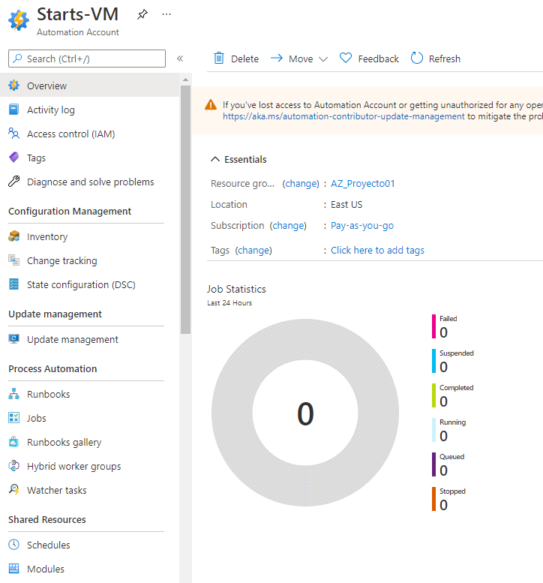Click the Runbooks icon in sidebar
The height and width of the screenshot is (583, 543).
click(x=14, y=394)
